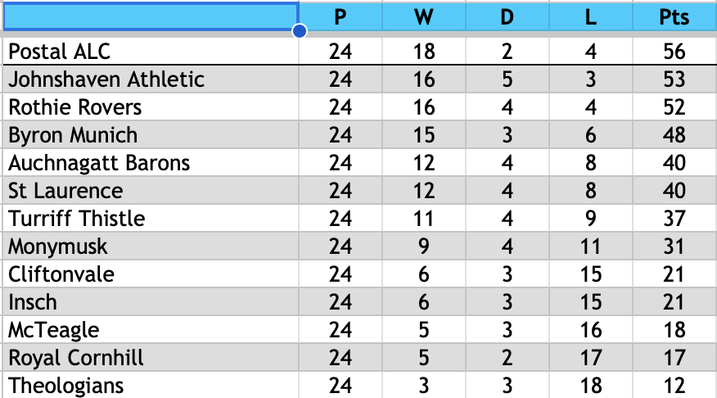Click the blue selection handle dot
This screenshot has height=398, width=717.
[300, 30]
